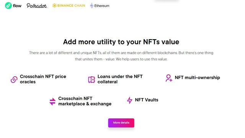The height and width of the screenshot is (138, 245).
Task: Click the green Flow logo icon
Action: (x=8, y=6)
